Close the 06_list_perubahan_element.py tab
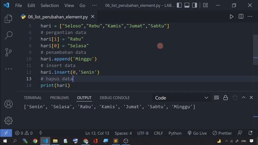This screenshot has width=258, height=145. tap(93, 17)
